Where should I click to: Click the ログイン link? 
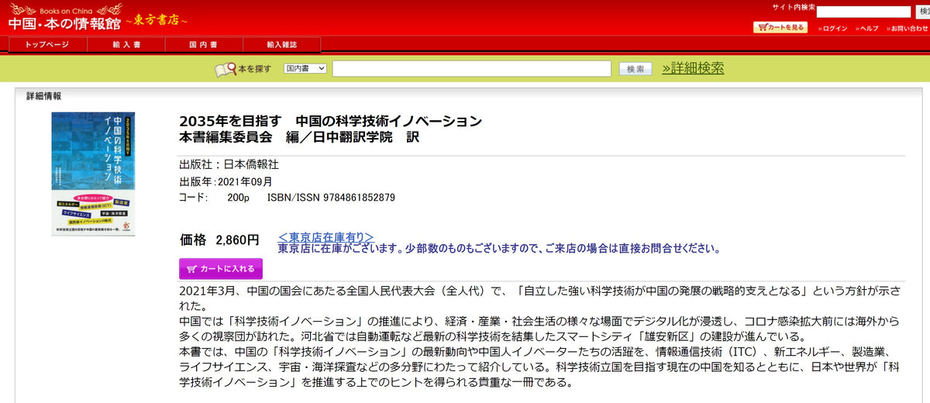[833, 29]
